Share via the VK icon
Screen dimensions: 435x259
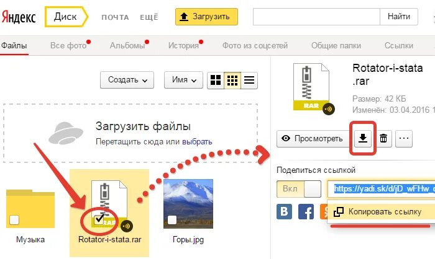285,212
